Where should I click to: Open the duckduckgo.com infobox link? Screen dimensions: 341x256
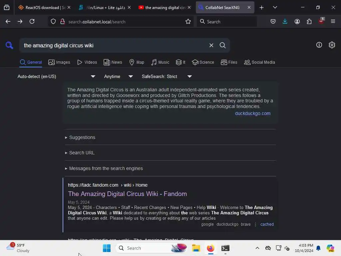click(253, 113)
